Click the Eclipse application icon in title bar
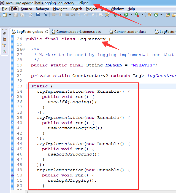 tap(2, 3)
